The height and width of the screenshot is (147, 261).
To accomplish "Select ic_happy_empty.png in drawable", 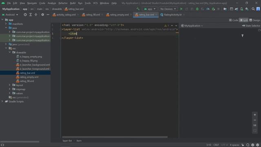I will point(31,57).
